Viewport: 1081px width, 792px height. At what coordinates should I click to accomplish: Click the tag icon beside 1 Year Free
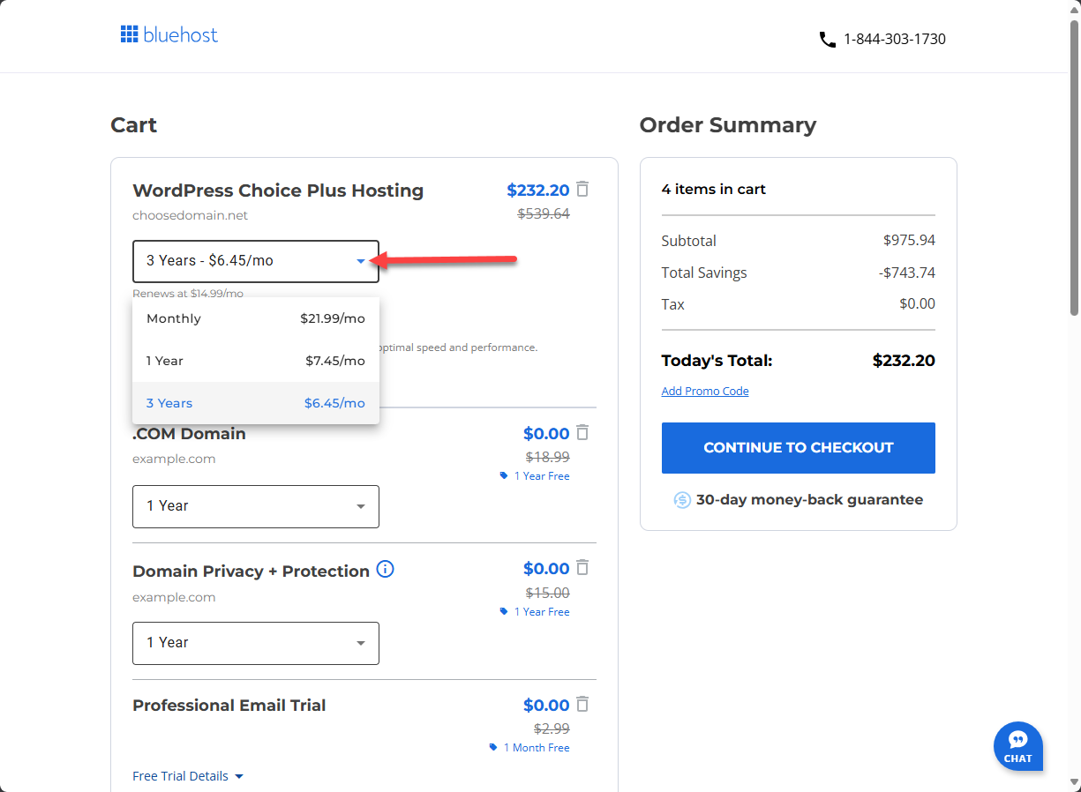[x=504, y=475]
